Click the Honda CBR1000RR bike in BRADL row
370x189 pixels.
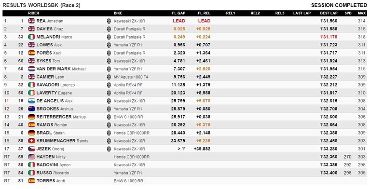(x=131, y=133)
